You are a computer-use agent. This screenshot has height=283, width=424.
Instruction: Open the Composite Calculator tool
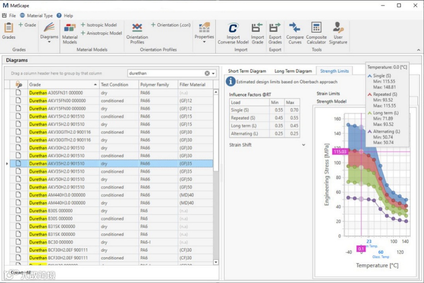click(x=316, y=33)
